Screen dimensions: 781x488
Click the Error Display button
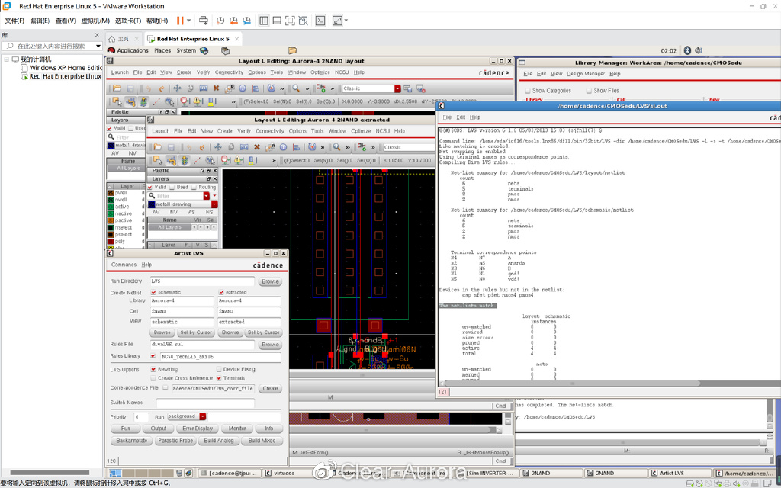(198, 429)
